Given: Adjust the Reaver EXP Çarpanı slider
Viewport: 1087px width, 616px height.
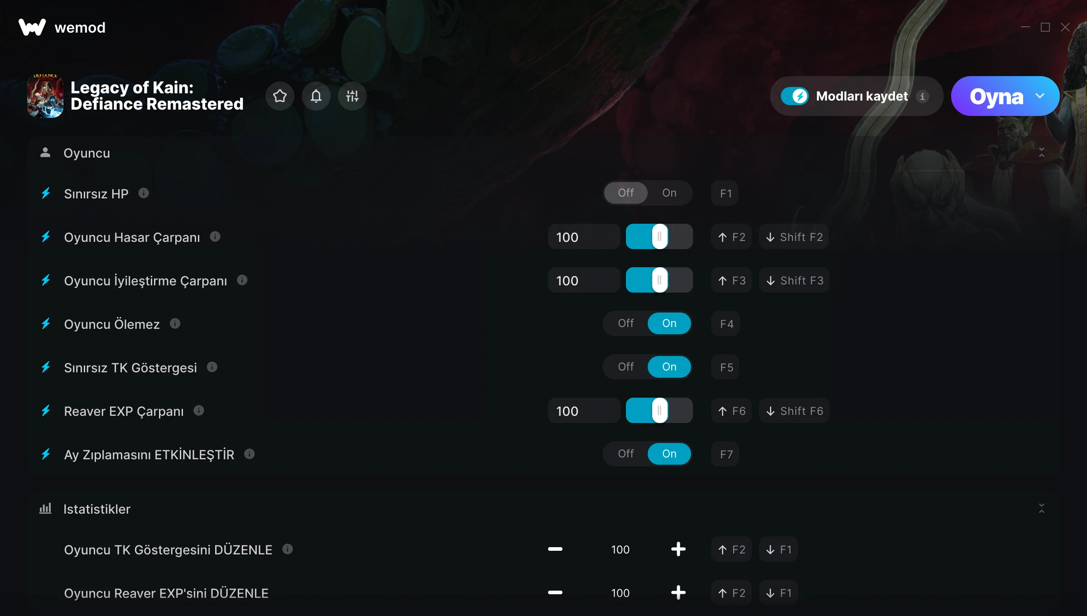Looking at the screenshot, I should (x=659, y=410).
